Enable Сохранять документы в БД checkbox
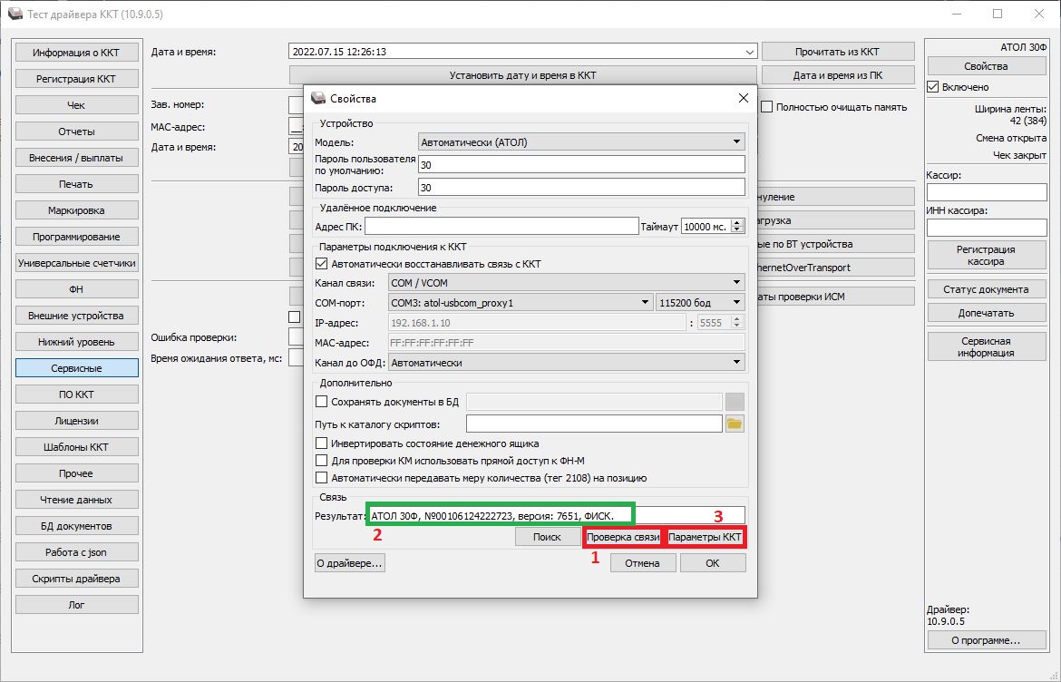Screen dimensions: 1061x682 tap(321, 402)
